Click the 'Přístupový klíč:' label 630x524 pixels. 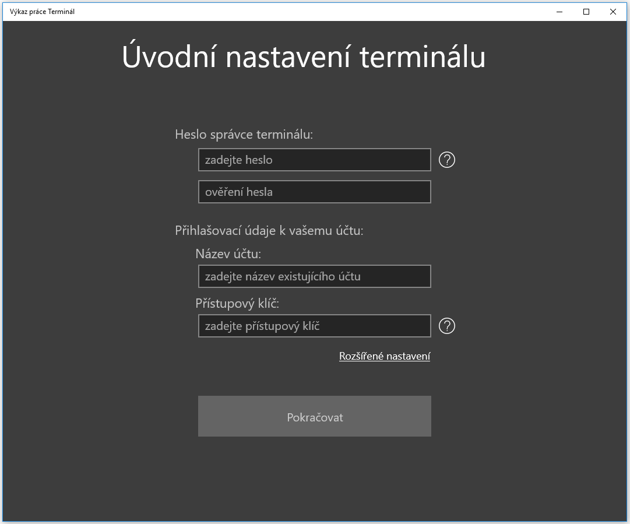pyautogui.click(x=237, y=304)
